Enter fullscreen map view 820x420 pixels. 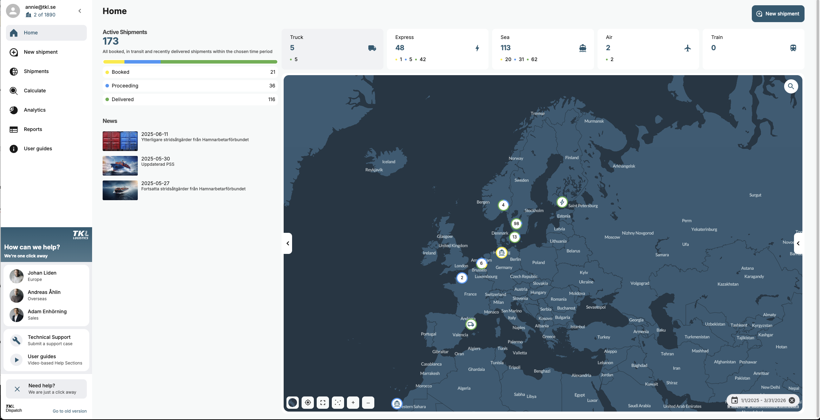323,402
